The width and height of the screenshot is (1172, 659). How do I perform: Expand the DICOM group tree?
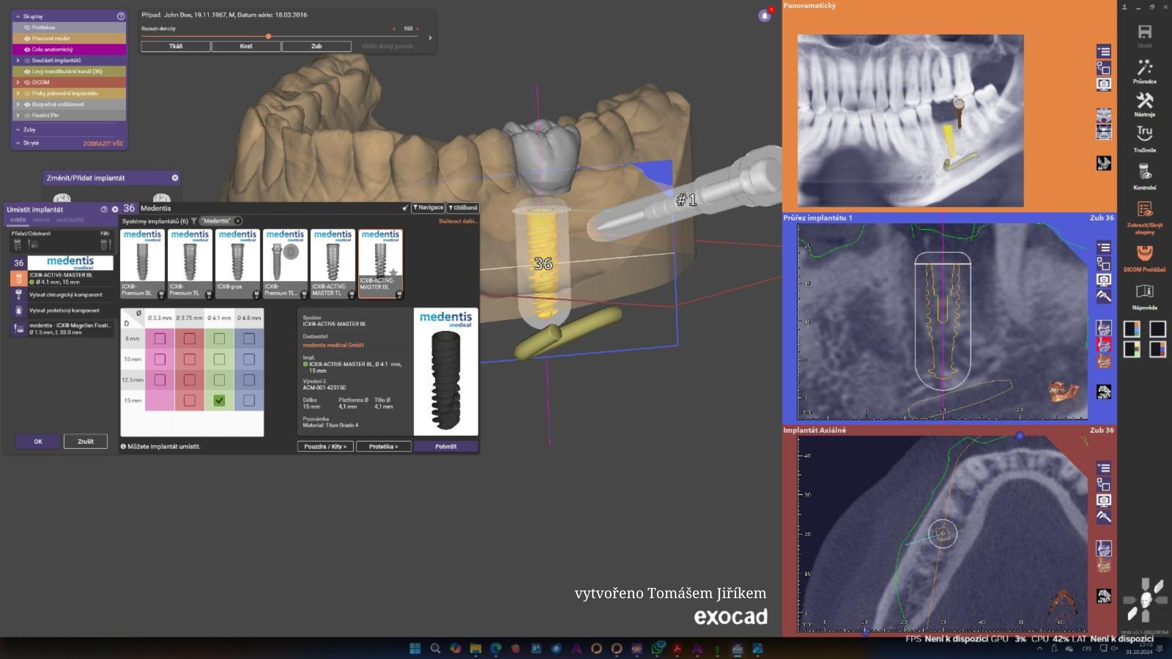(18, 82)
